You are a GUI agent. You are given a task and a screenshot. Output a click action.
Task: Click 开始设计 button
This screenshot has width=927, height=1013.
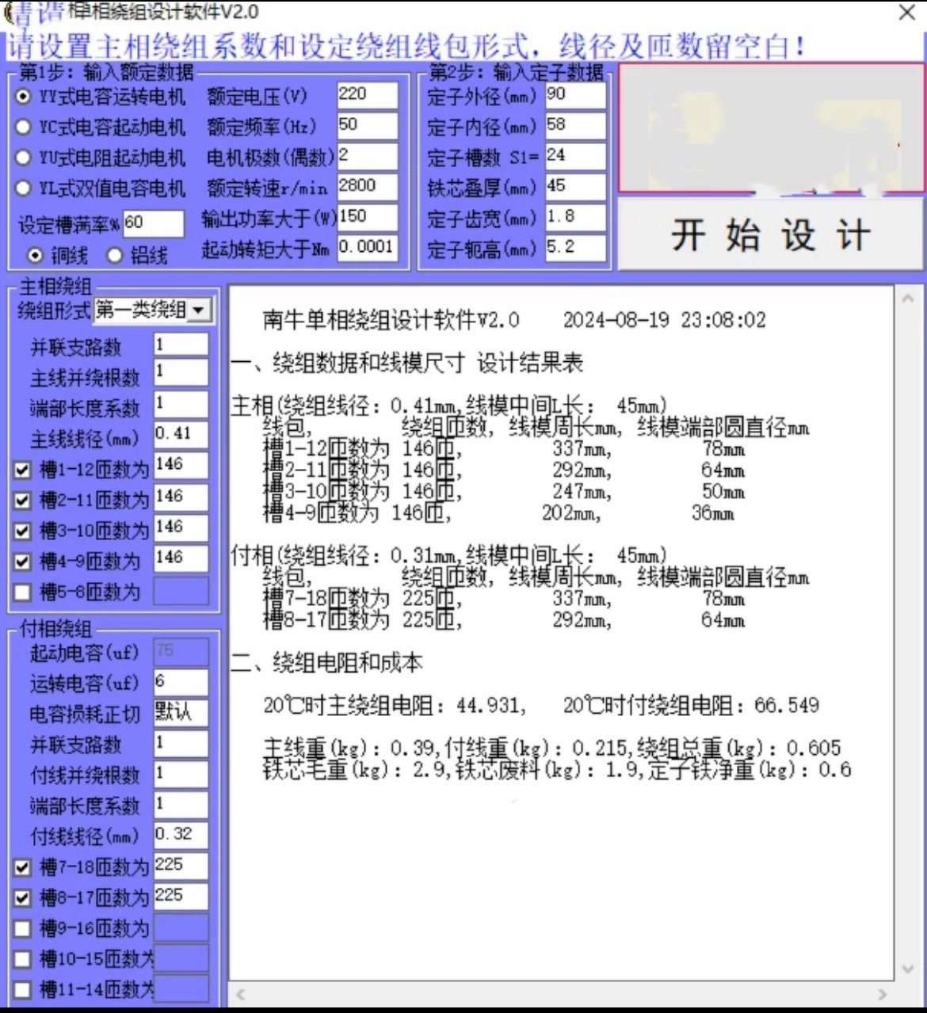(770, 235)
